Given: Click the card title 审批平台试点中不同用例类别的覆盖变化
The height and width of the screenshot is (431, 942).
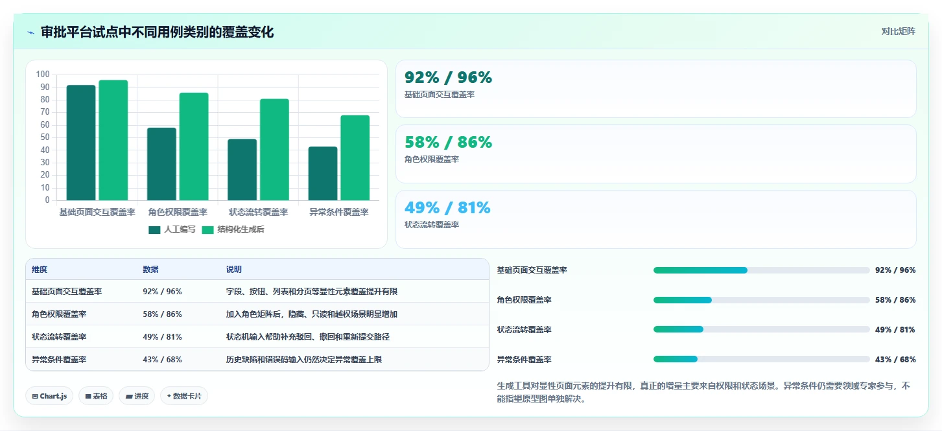Looking at the screenshot, I should 158,32.
